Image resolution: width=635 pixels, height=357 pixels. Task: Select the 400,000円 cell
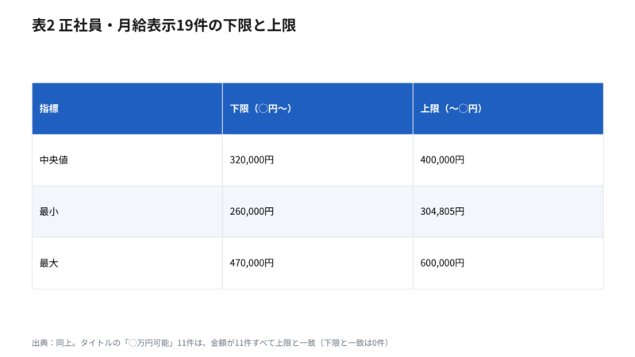(508, 160)
